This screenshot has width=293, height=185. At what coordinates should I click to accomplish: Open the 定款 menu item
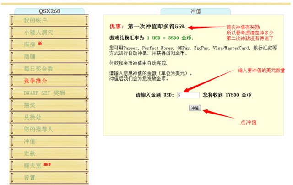tap(30, 153)
